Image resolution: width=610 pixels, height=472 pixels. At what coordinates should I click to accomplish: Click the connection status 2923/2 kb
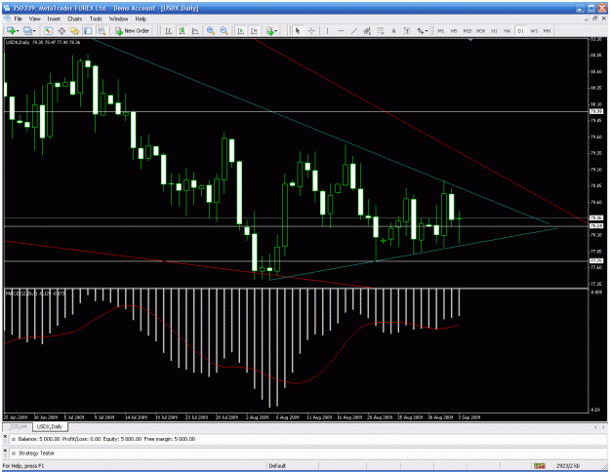pyautogui.click(x=568, y=465)
